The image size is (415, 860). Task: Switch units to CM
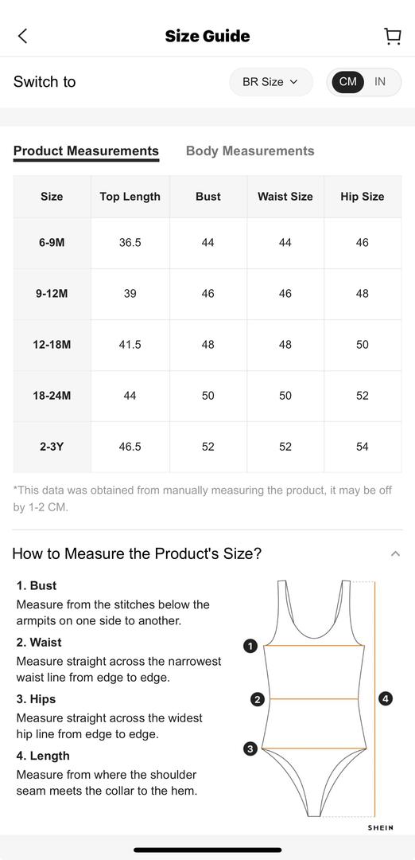347,82
